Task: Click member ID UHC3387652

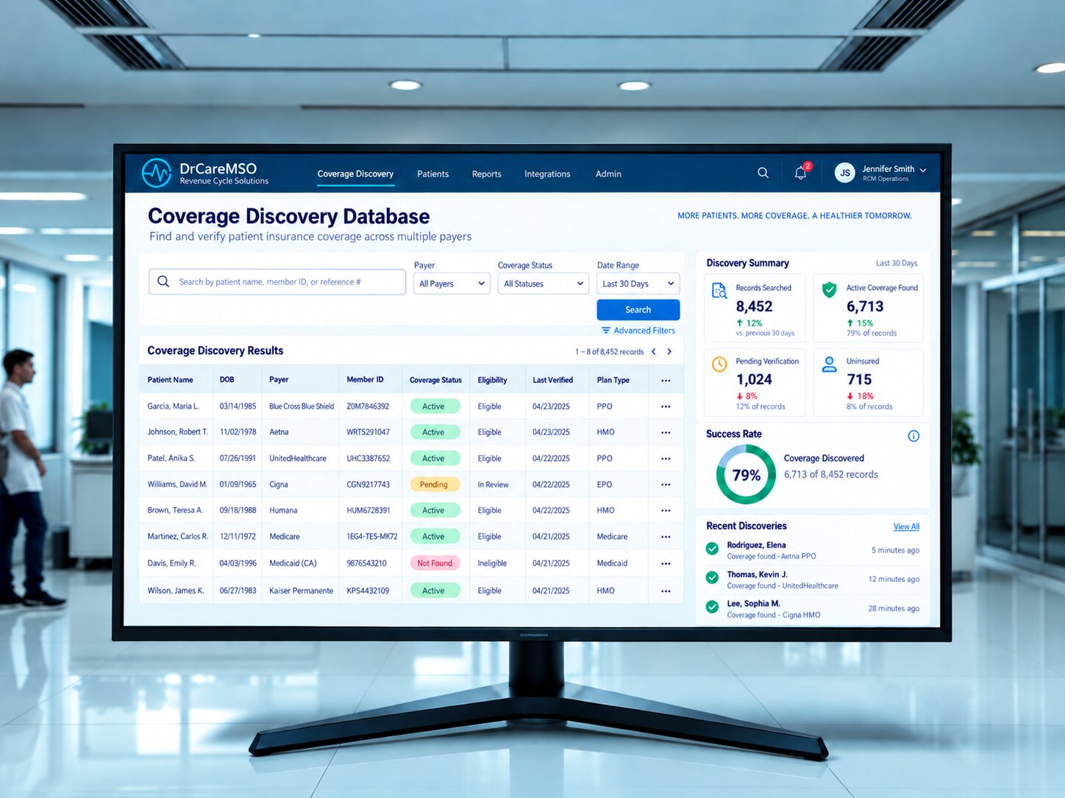Action: (368, 459)
